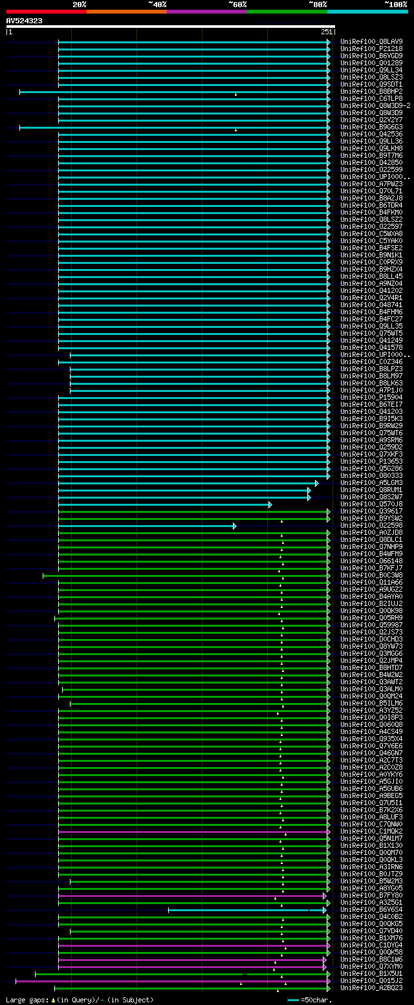Viewport: 414px width, 1005px height.
Task: Click label UniRef100_C1MQK2
Action: coord(371,831)
